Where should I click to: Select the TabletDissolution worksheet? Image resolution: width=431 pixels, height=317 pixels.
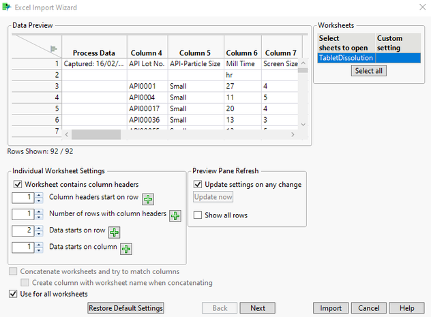[x=346, y=58]
